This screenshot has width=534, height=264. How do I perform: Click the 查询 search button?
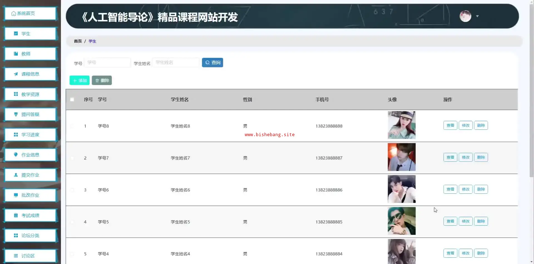tap(212, 63)
